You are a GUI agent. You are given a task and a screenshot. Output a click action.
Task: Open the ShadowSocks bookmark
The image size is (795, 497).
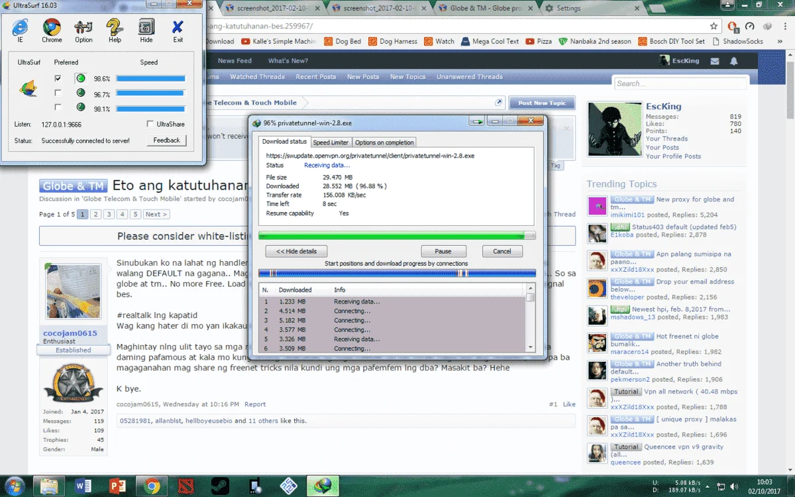pos(737,41)
